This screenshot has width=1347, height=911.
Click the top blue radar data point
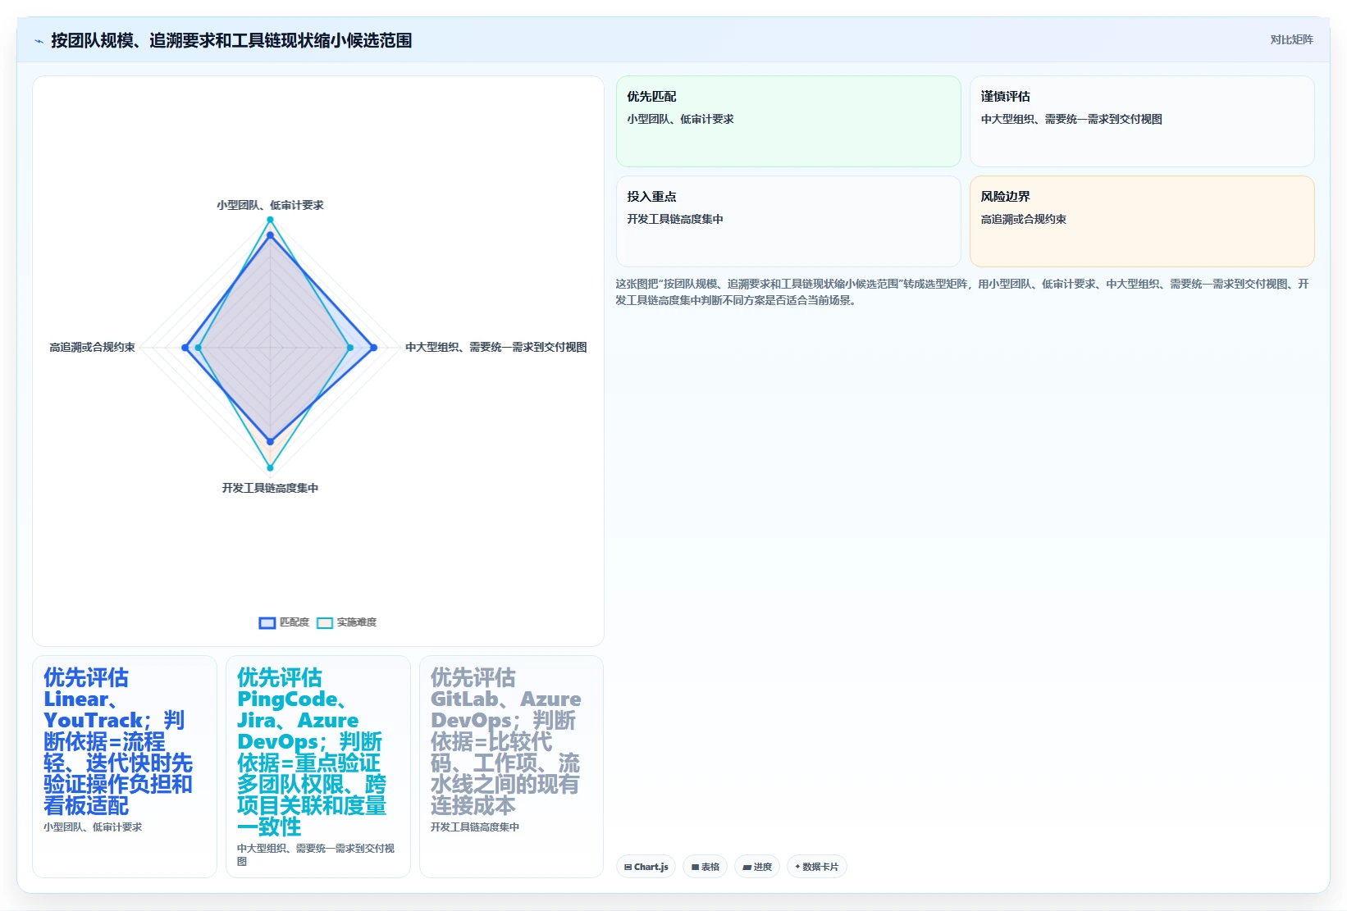point(270,236)
